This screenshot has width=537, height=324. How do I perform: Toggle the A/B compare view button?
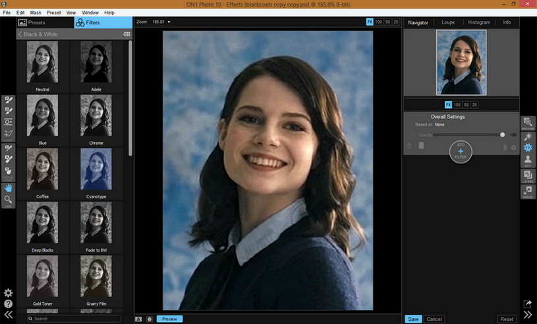[138, 319]
